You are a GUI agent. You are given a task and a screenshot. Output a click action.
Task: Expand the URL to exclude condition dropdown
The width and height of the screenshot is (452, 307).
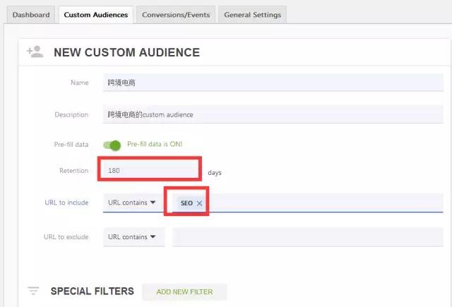coord(133,237)
